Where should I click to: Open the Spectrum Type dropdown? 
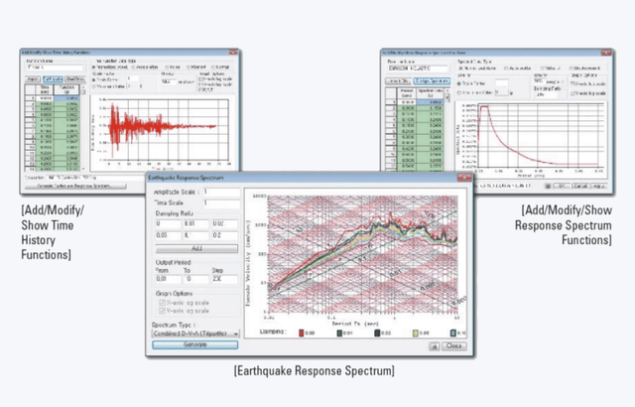193,335
